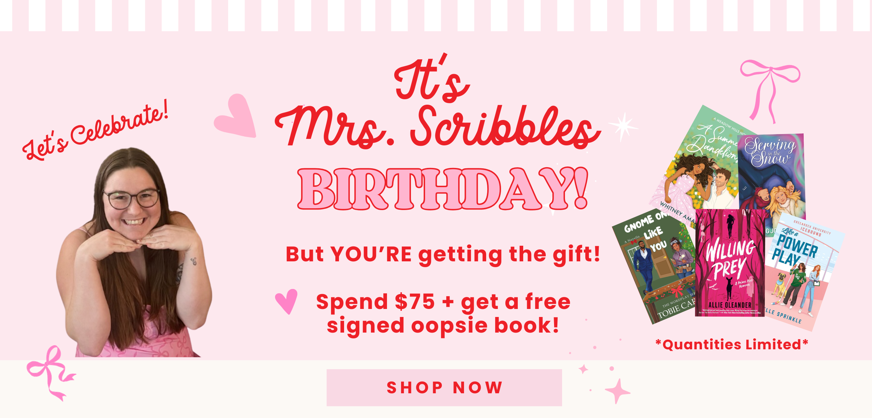Click the white sparkle star after Scribbles

pyautogui.click(x=623, y=127)
